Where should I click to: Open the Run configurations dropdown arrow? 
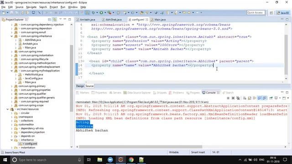point(105,13)
